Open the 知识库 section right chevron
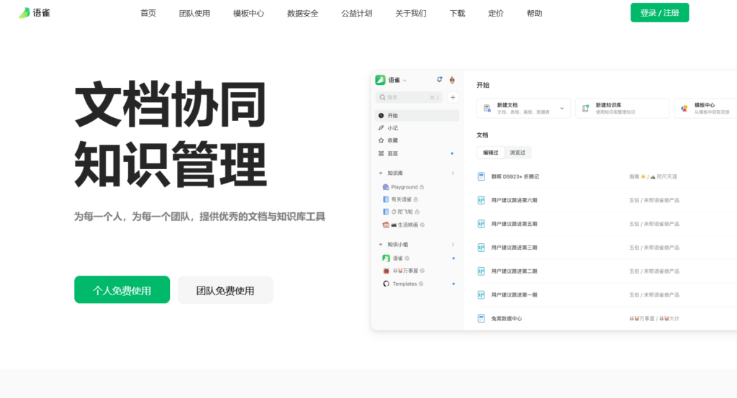Image resolution: width=737 pixels, height=398 pixels. coord(453,173)
